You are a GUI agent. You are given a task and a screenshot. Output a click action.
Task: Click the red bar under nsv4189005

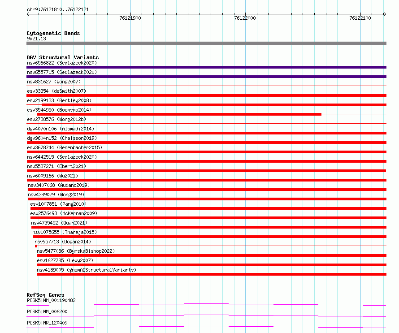click(x=212, y=274)
